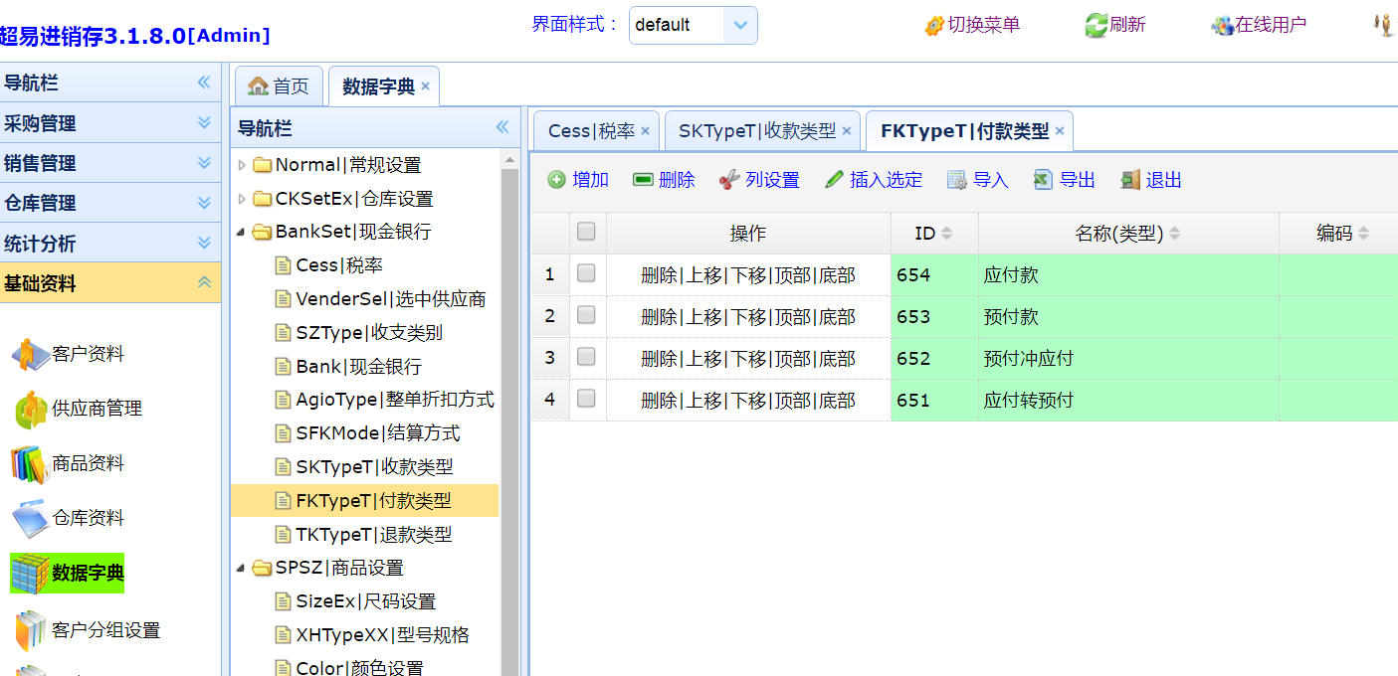Viewport: 1398px width, 676px height.
Task: Tick the checkbox for row 预付冲应付
Action: pos(586,357)
